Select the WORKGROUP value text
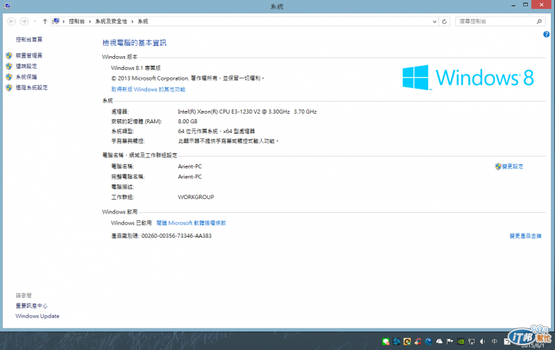 tap(196, 197)
